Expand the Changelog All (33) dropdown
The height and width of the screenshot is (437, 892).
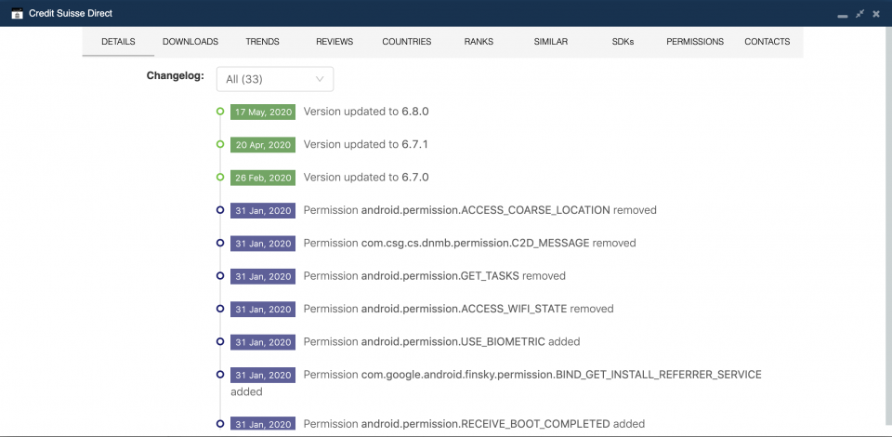[x=275, y=79]
